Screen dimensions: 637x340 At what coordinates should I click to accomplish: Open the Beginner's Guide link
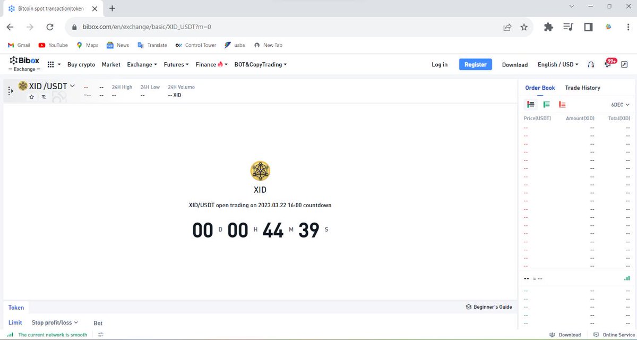click(x=489, y=307)
